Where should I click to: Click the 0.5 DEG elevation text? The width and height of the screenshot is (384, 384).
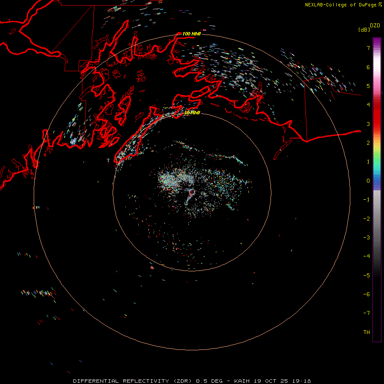[209, 381]
